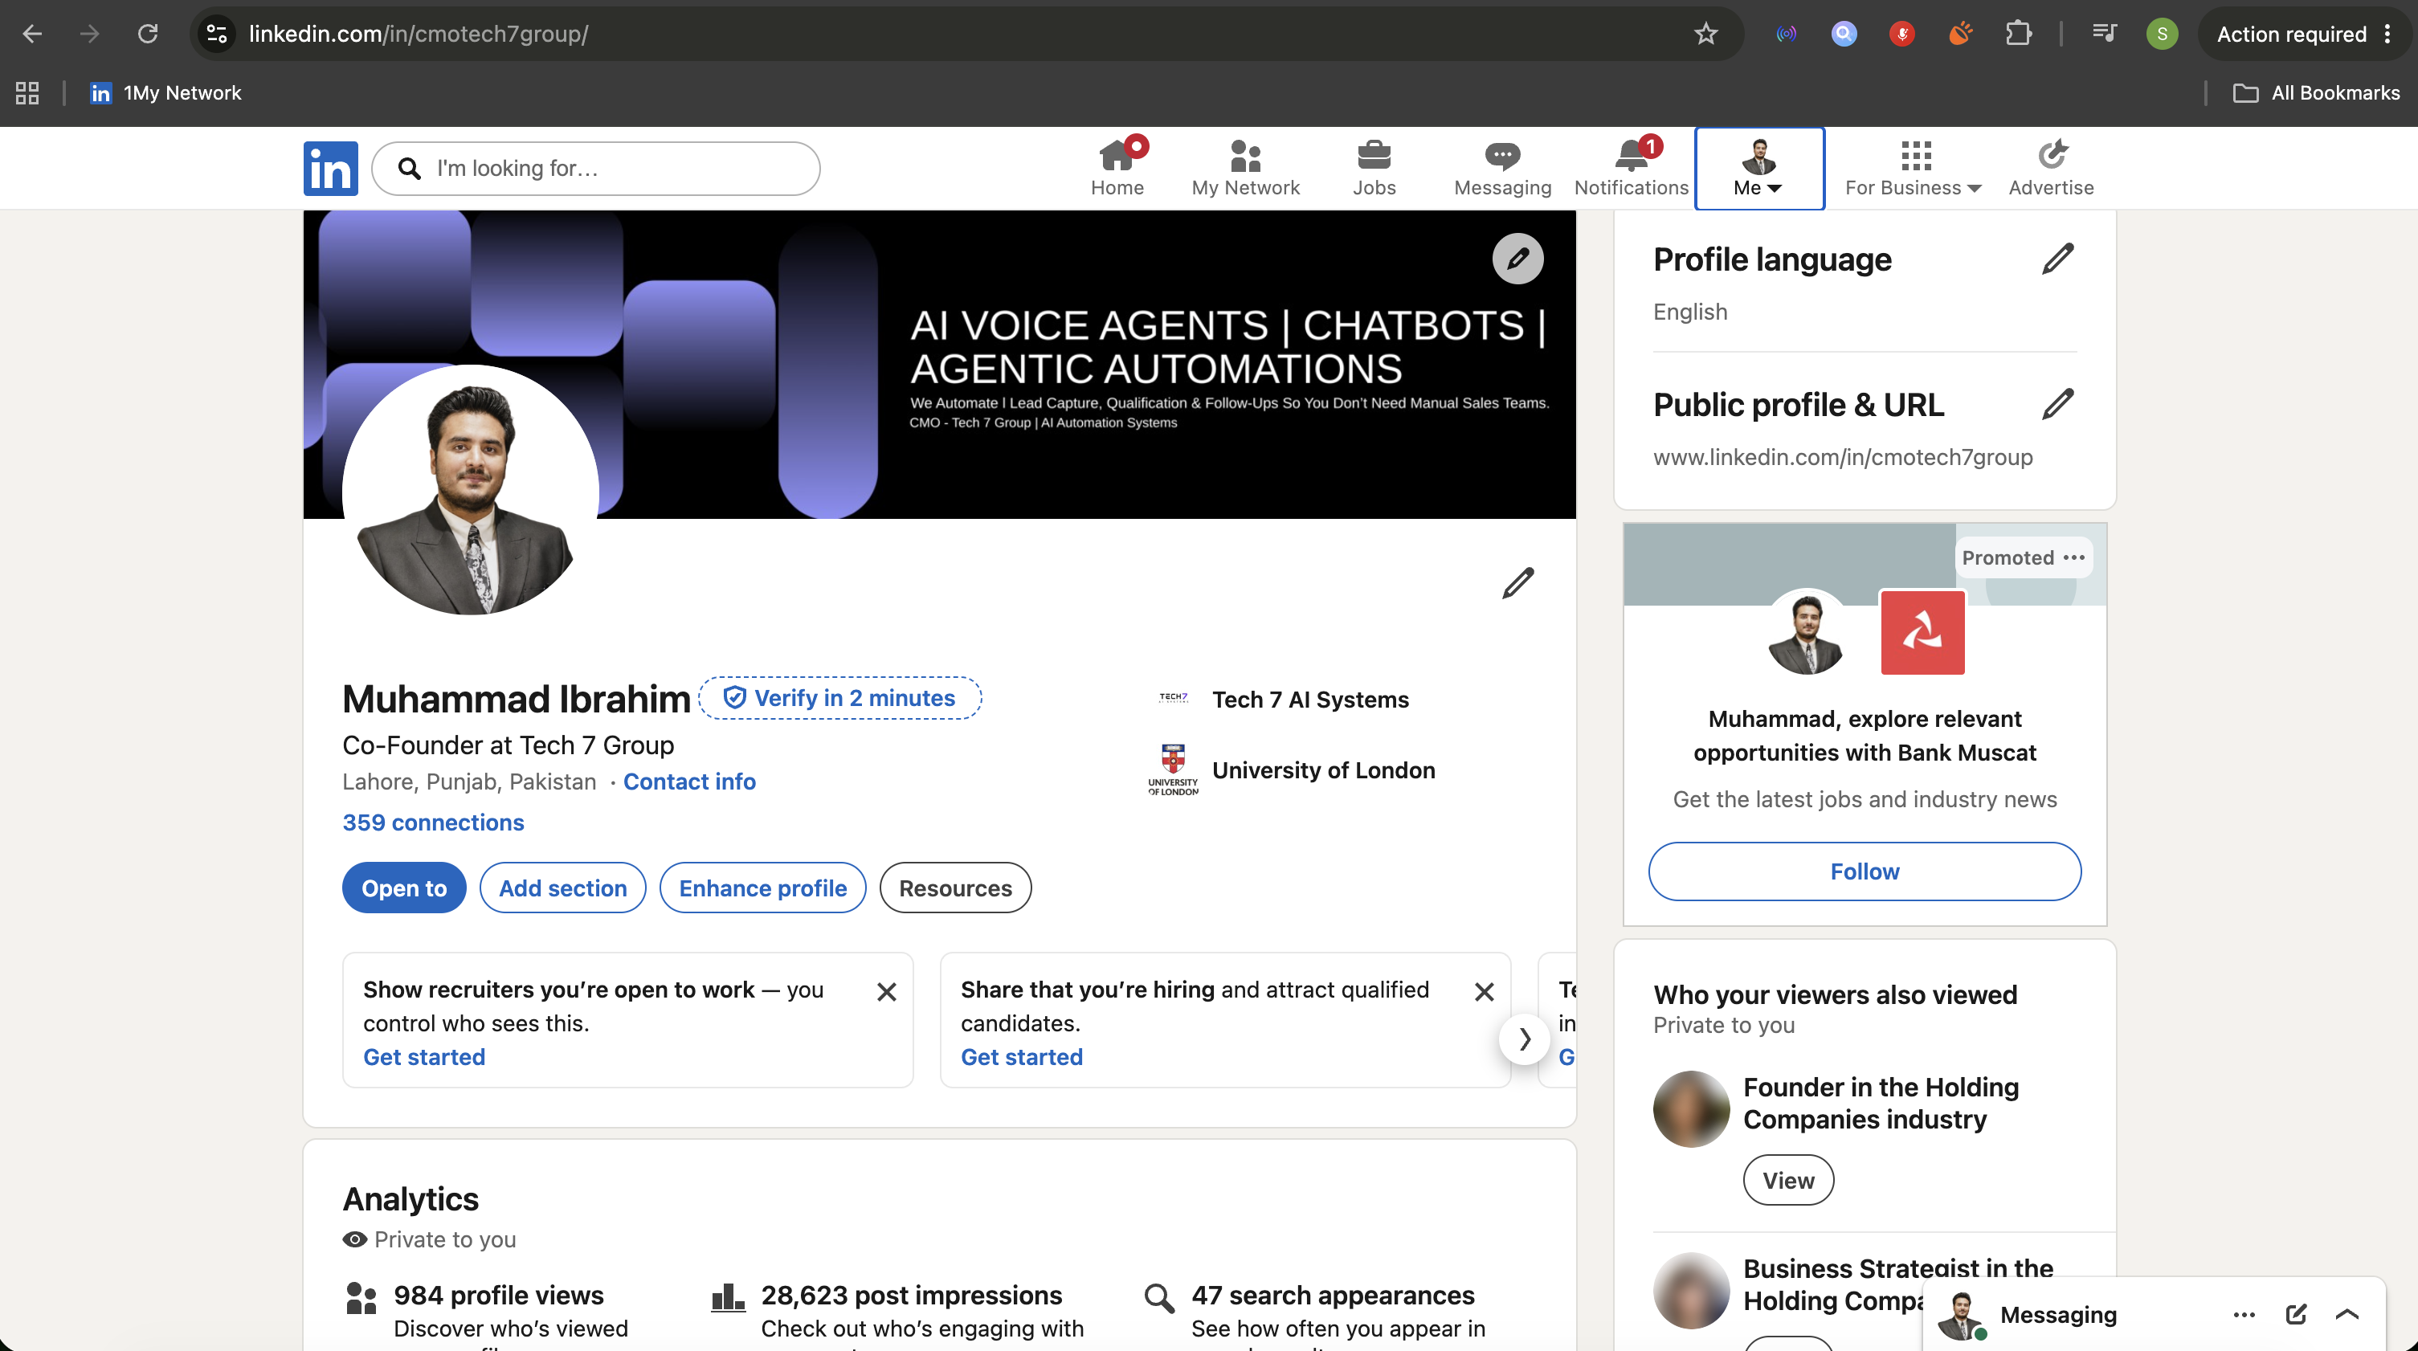Reload the browser page

(x=147, y=34)
